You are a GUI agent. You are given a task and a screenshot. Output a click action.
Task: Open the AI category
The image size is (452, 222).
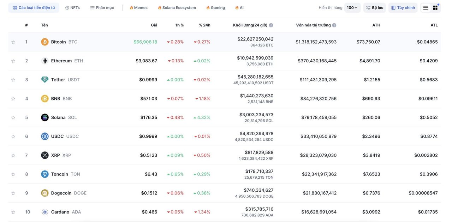pyautogui.click(x=239, y=8)
